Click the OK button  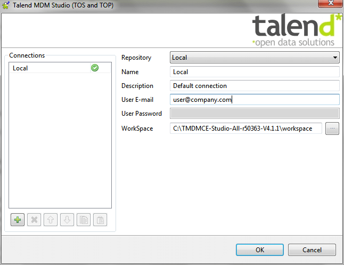[x=259, y=250]
